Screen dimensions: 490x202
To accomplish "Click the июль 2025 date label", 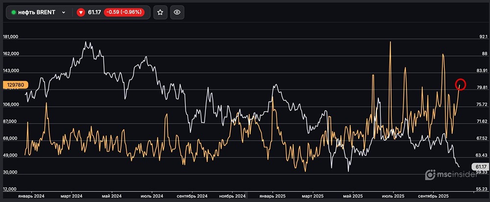I will (x=393, y=197).
